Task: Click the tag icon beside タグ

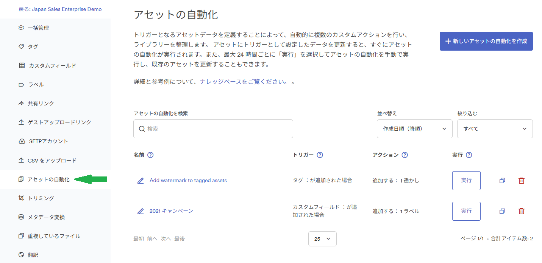Action: [x=21, y=46]
